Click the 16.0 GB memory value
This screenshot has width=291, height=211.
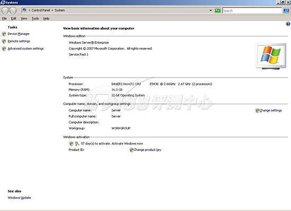[x=117, y=90]
